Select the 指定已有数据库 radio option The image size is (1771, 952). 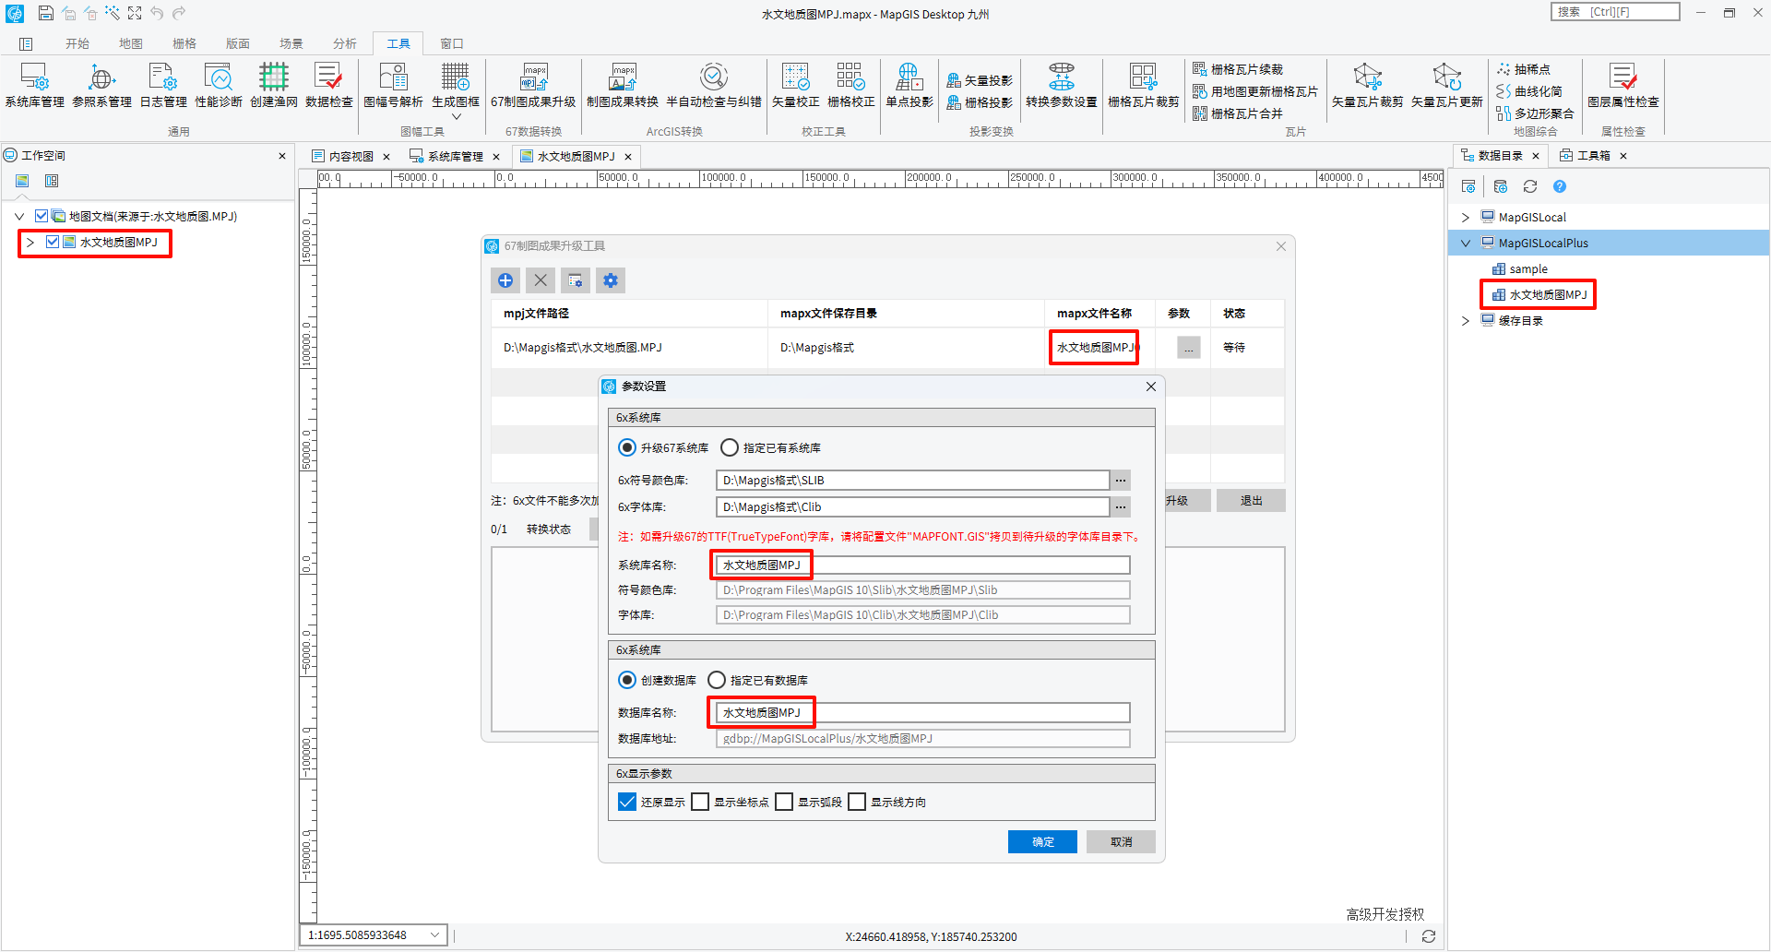coord(717,681)
